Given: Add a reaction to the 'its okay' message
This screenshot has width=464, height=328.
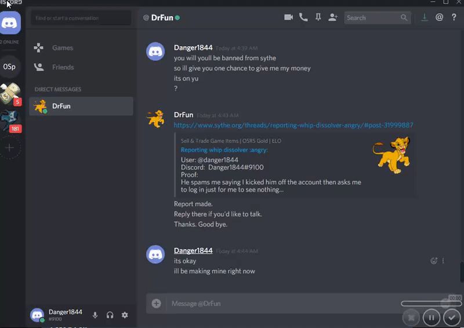Looking at the screenshot, I should 434,261.
